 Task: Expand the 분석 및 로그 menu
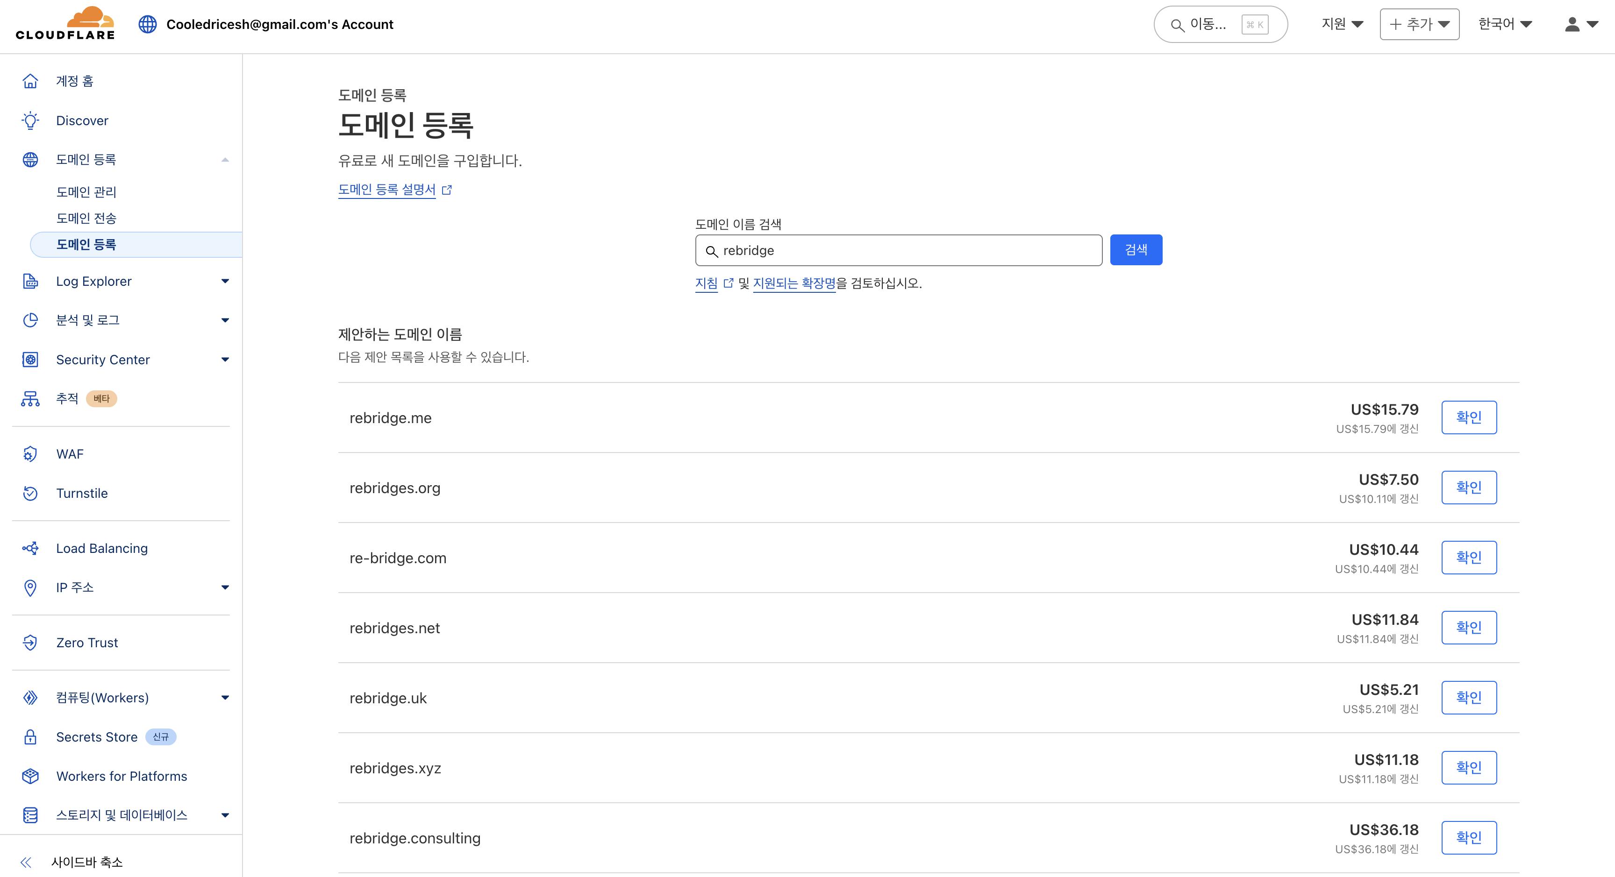click(x=225, y=320)
